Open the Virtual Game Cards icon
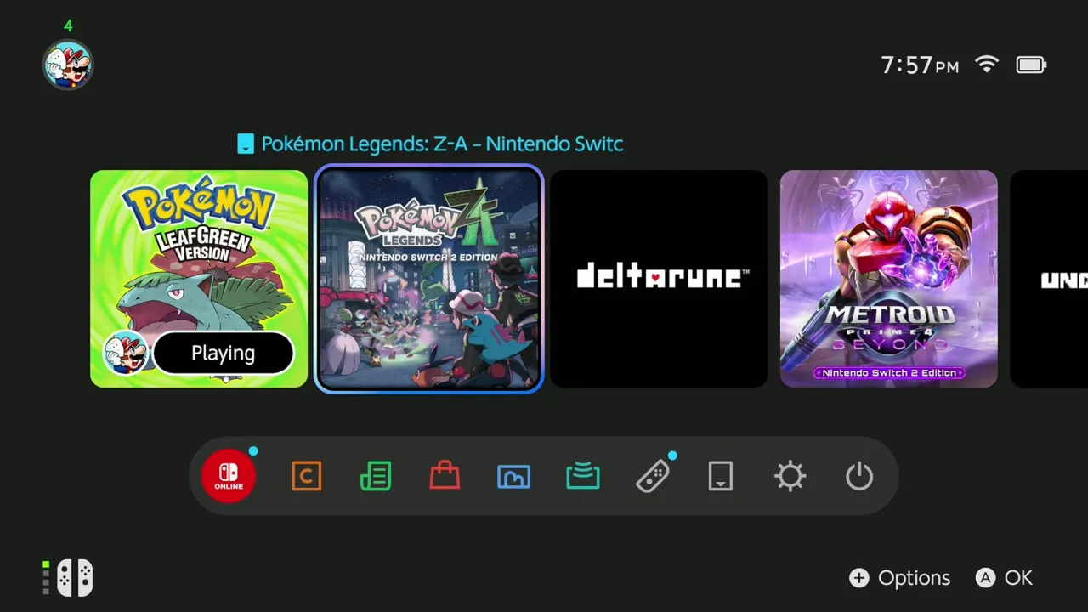 (x=721, y=476)
